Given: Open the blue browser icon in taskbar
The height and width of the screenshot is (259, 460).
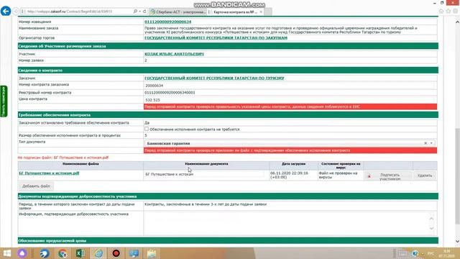Looking at the screenshot, I should pos(45,253).
